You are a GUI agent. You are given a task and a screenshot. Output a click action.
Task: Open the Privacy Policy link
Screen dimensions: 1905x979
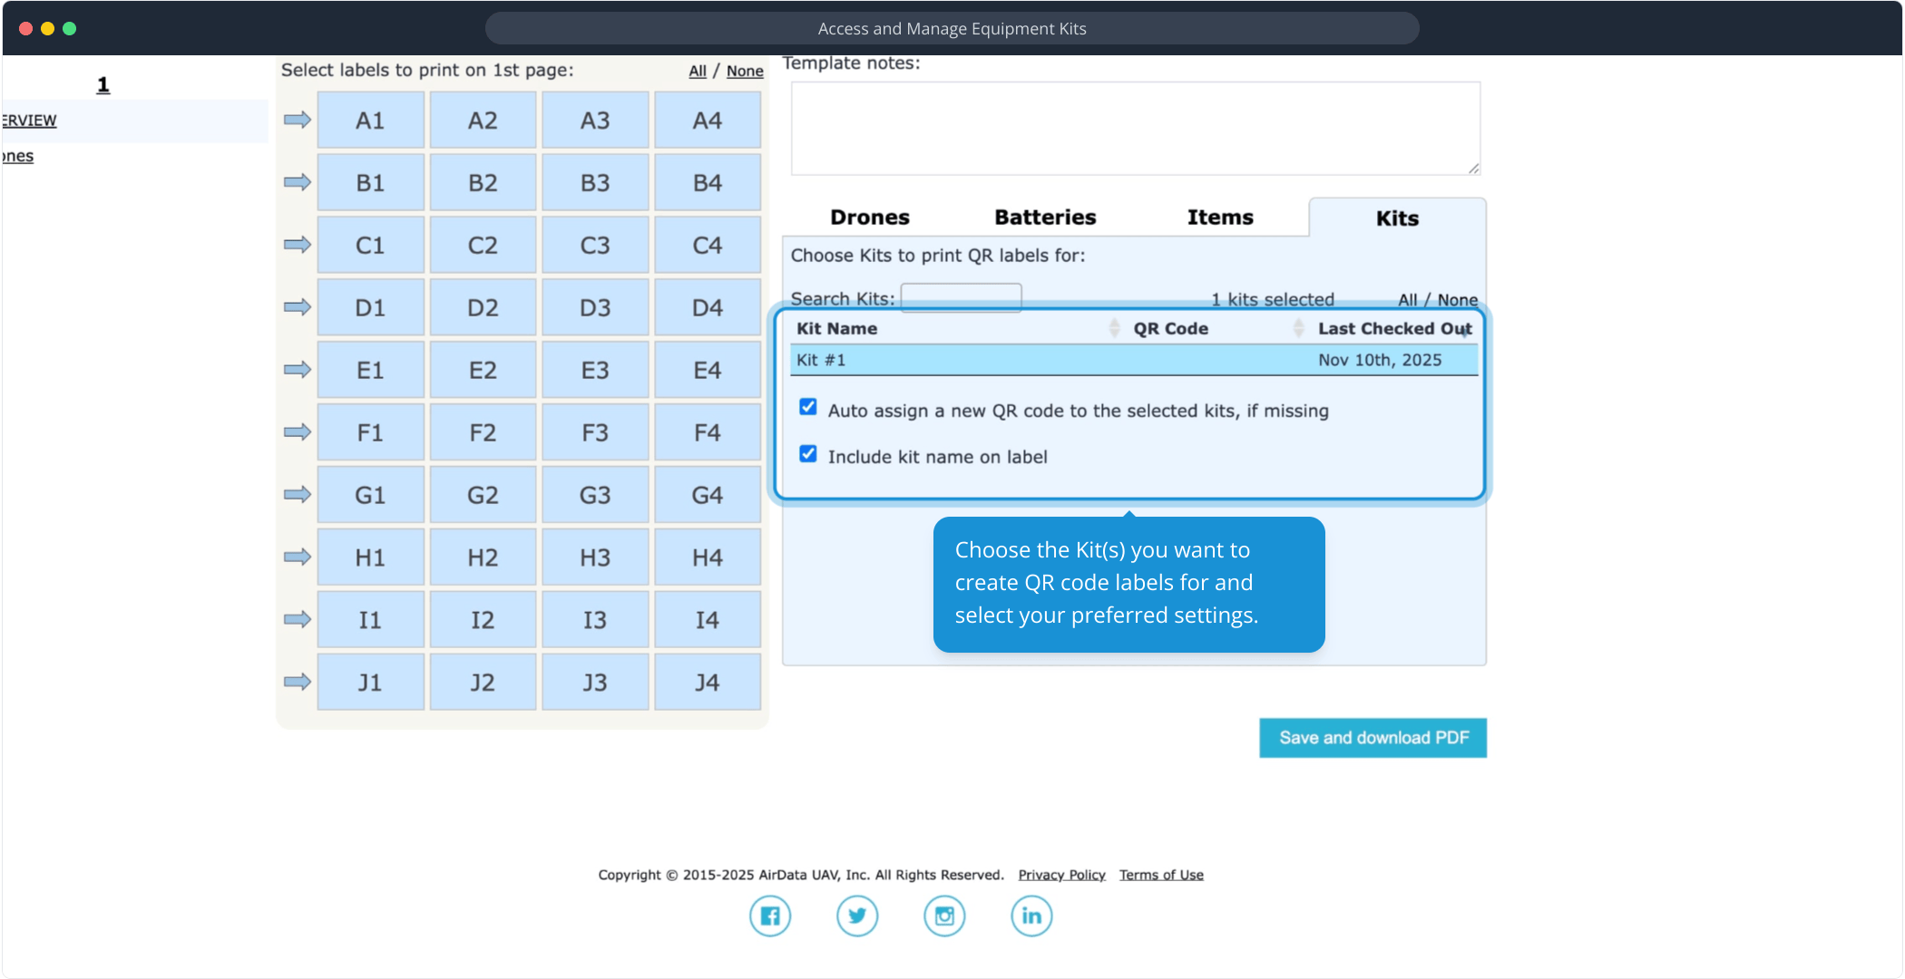[1061, 875]
